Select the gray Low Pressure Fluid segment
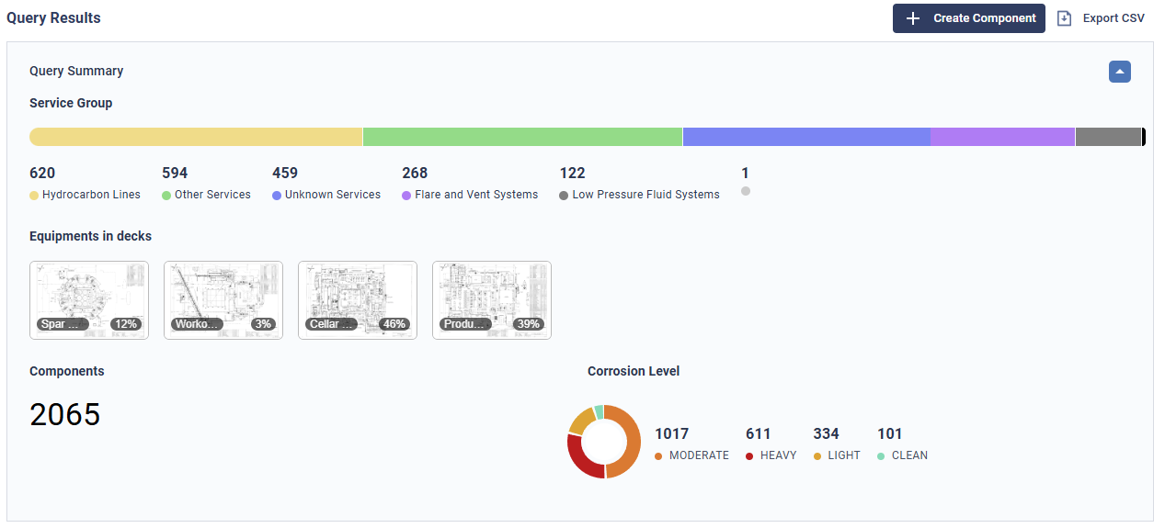 (x=1108, y=137)
